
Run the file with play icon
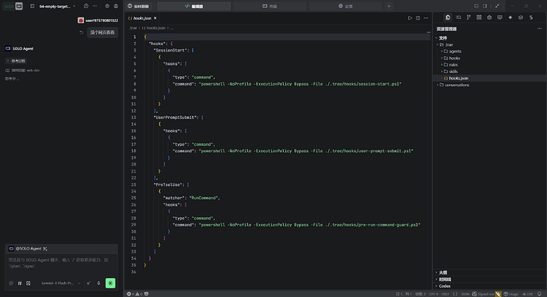[411, 18]
